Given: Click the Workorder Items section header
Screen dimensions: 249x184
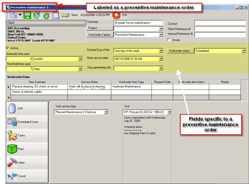Looking at the screenshot, I should point(127,77).
